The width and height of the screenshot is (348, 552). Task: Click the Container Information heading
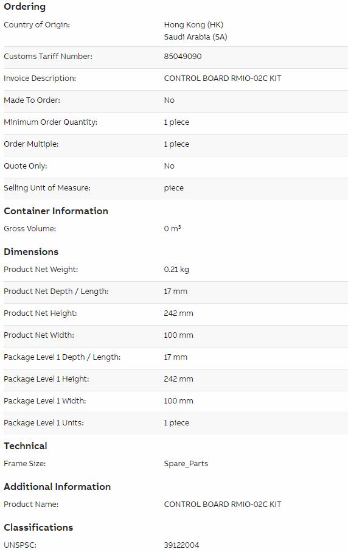[x=56, y=211]
